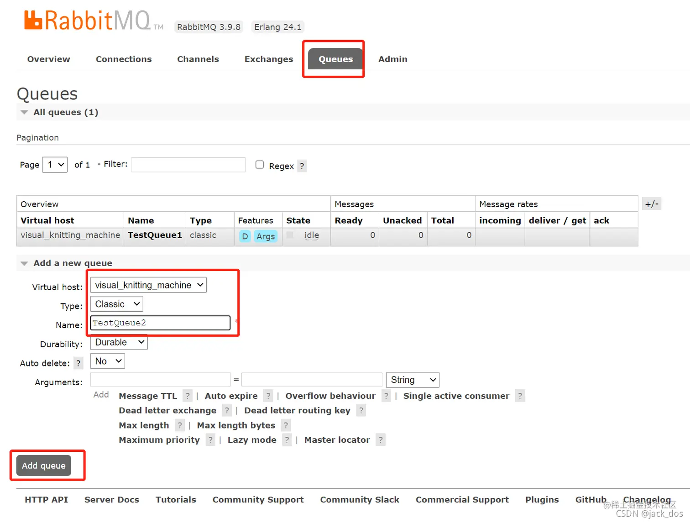This screenshot has height=523, width=690.
Task: Show Dead letter exchange help icon
Action: [x=227, y=410]
